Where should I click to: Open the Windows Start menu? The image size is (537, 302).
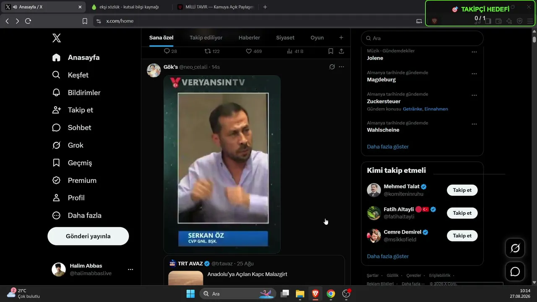pos(190,294)
